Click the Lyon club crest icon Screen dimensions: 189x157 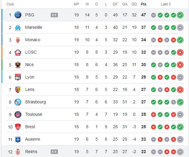[18, 77]
